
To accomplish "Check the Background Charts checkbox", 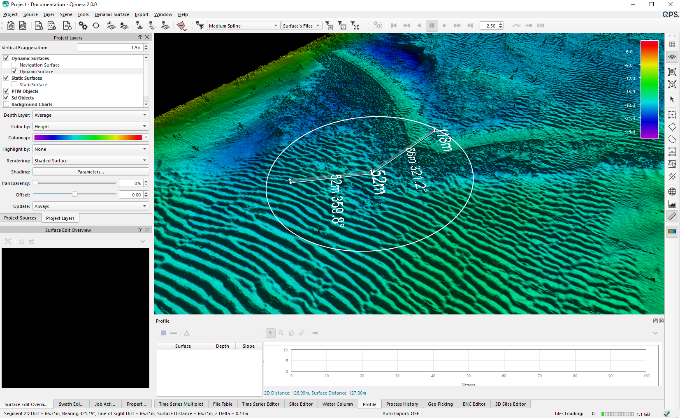I will [x=6, y=104].
